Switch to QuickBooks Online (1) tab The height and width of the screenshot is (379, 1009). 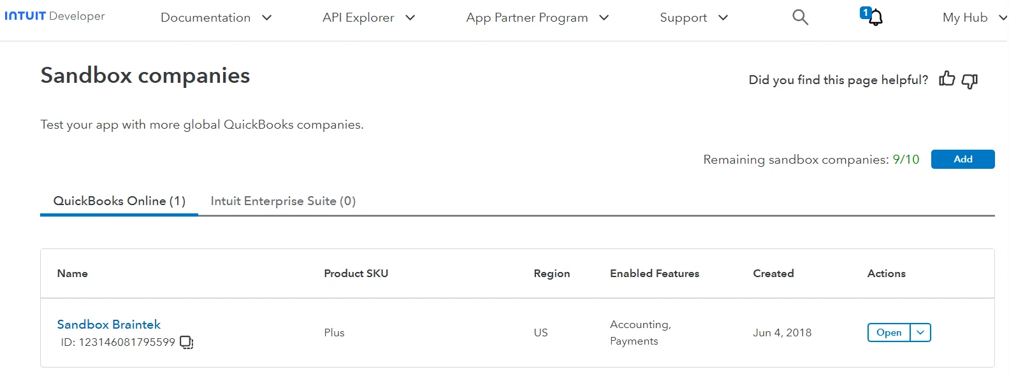119,201
